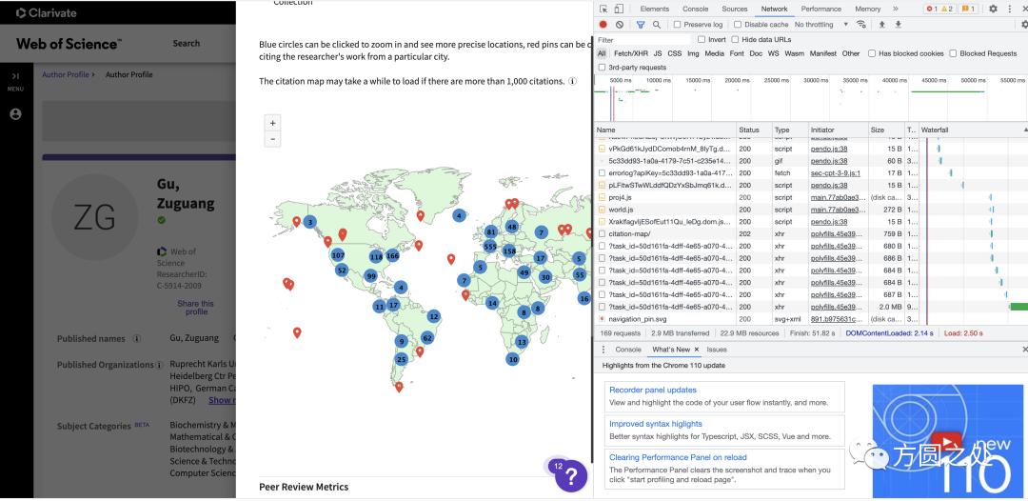Open DevTools settings gear
Image resolution: width=1028 pixels, height=501 pixels.
click(x=993, y=9)
